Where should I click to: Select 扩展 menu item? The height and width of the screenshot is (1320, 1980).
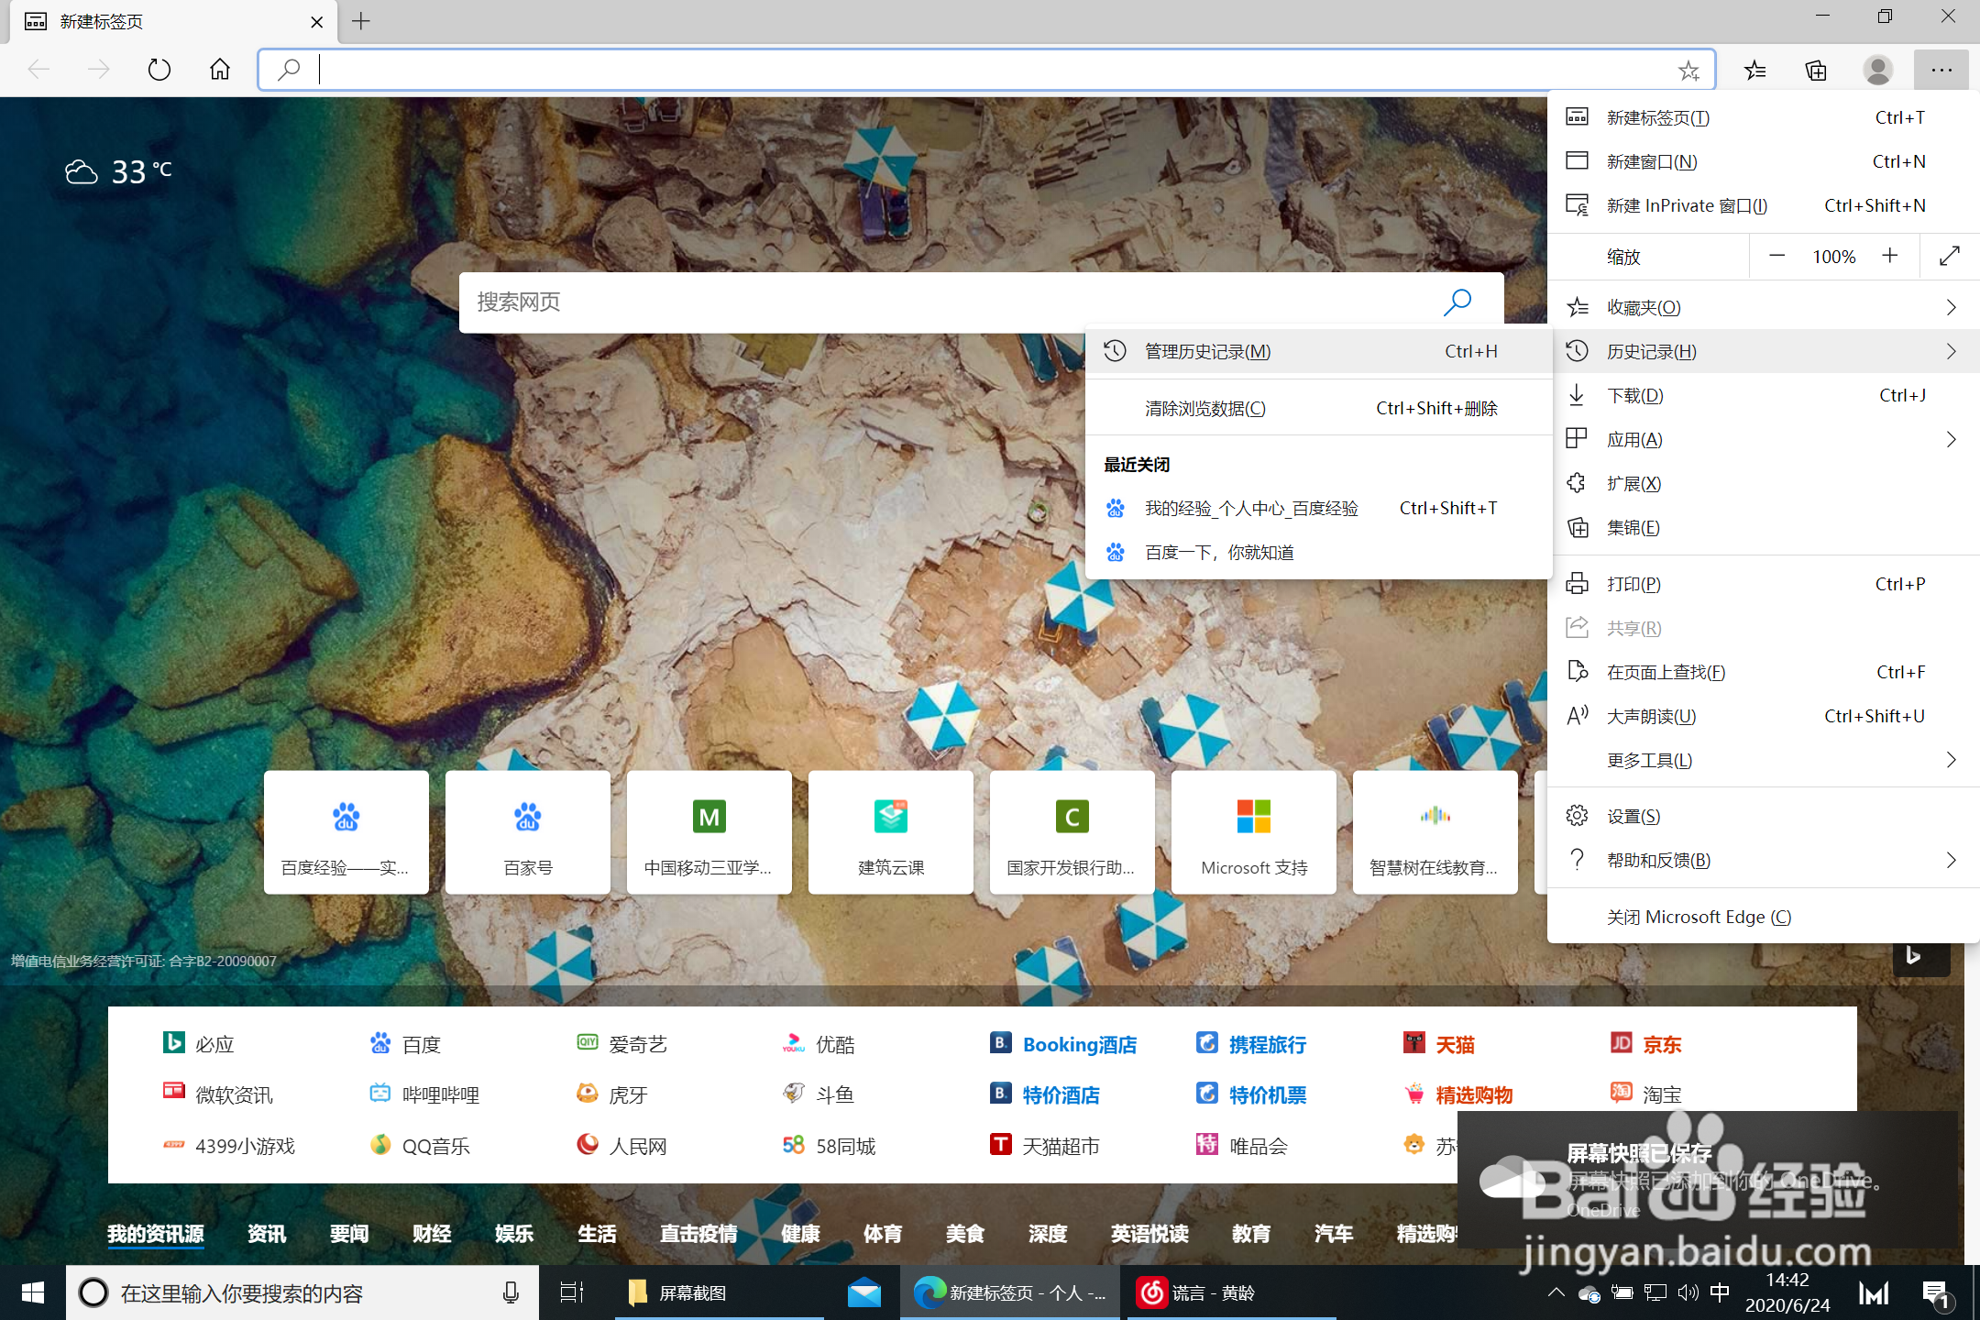[1764, 483]
